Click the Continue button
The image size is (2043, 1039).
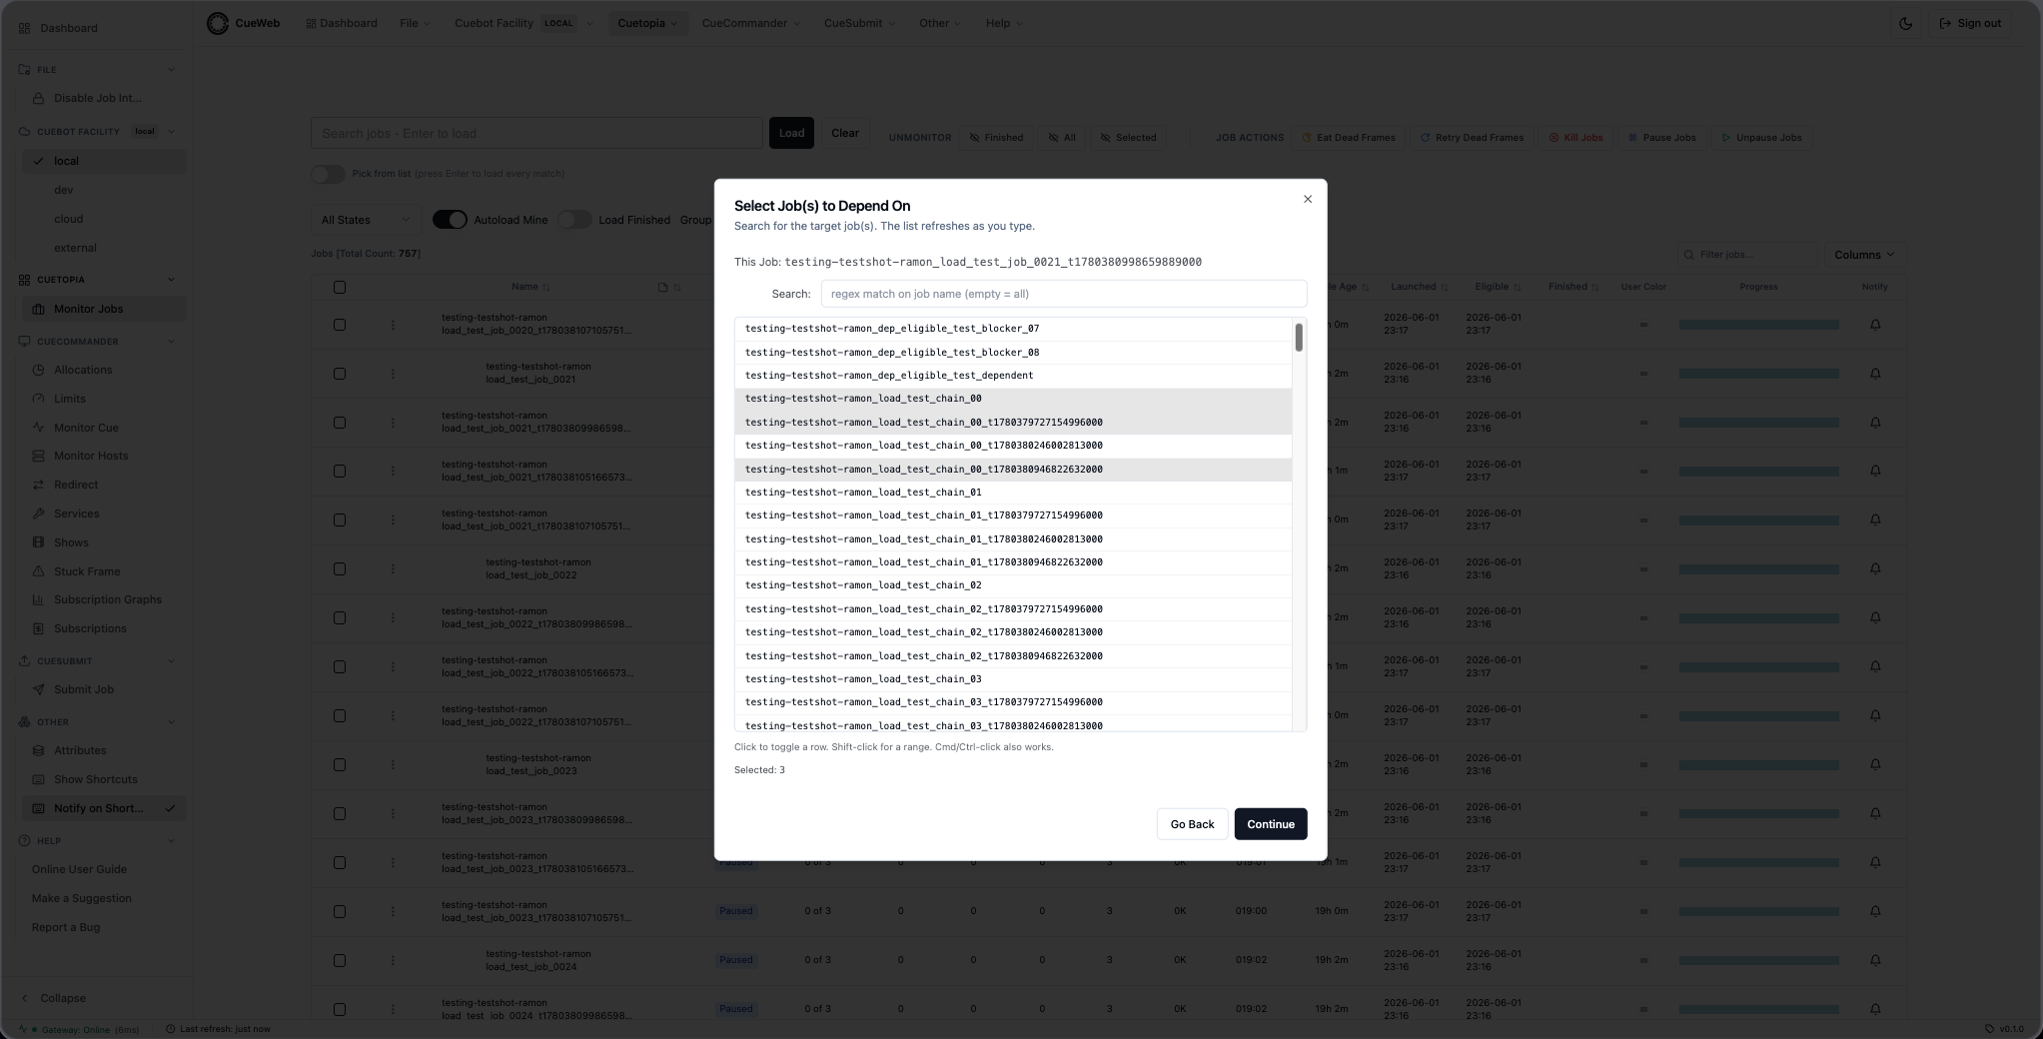pos(1271,824)
